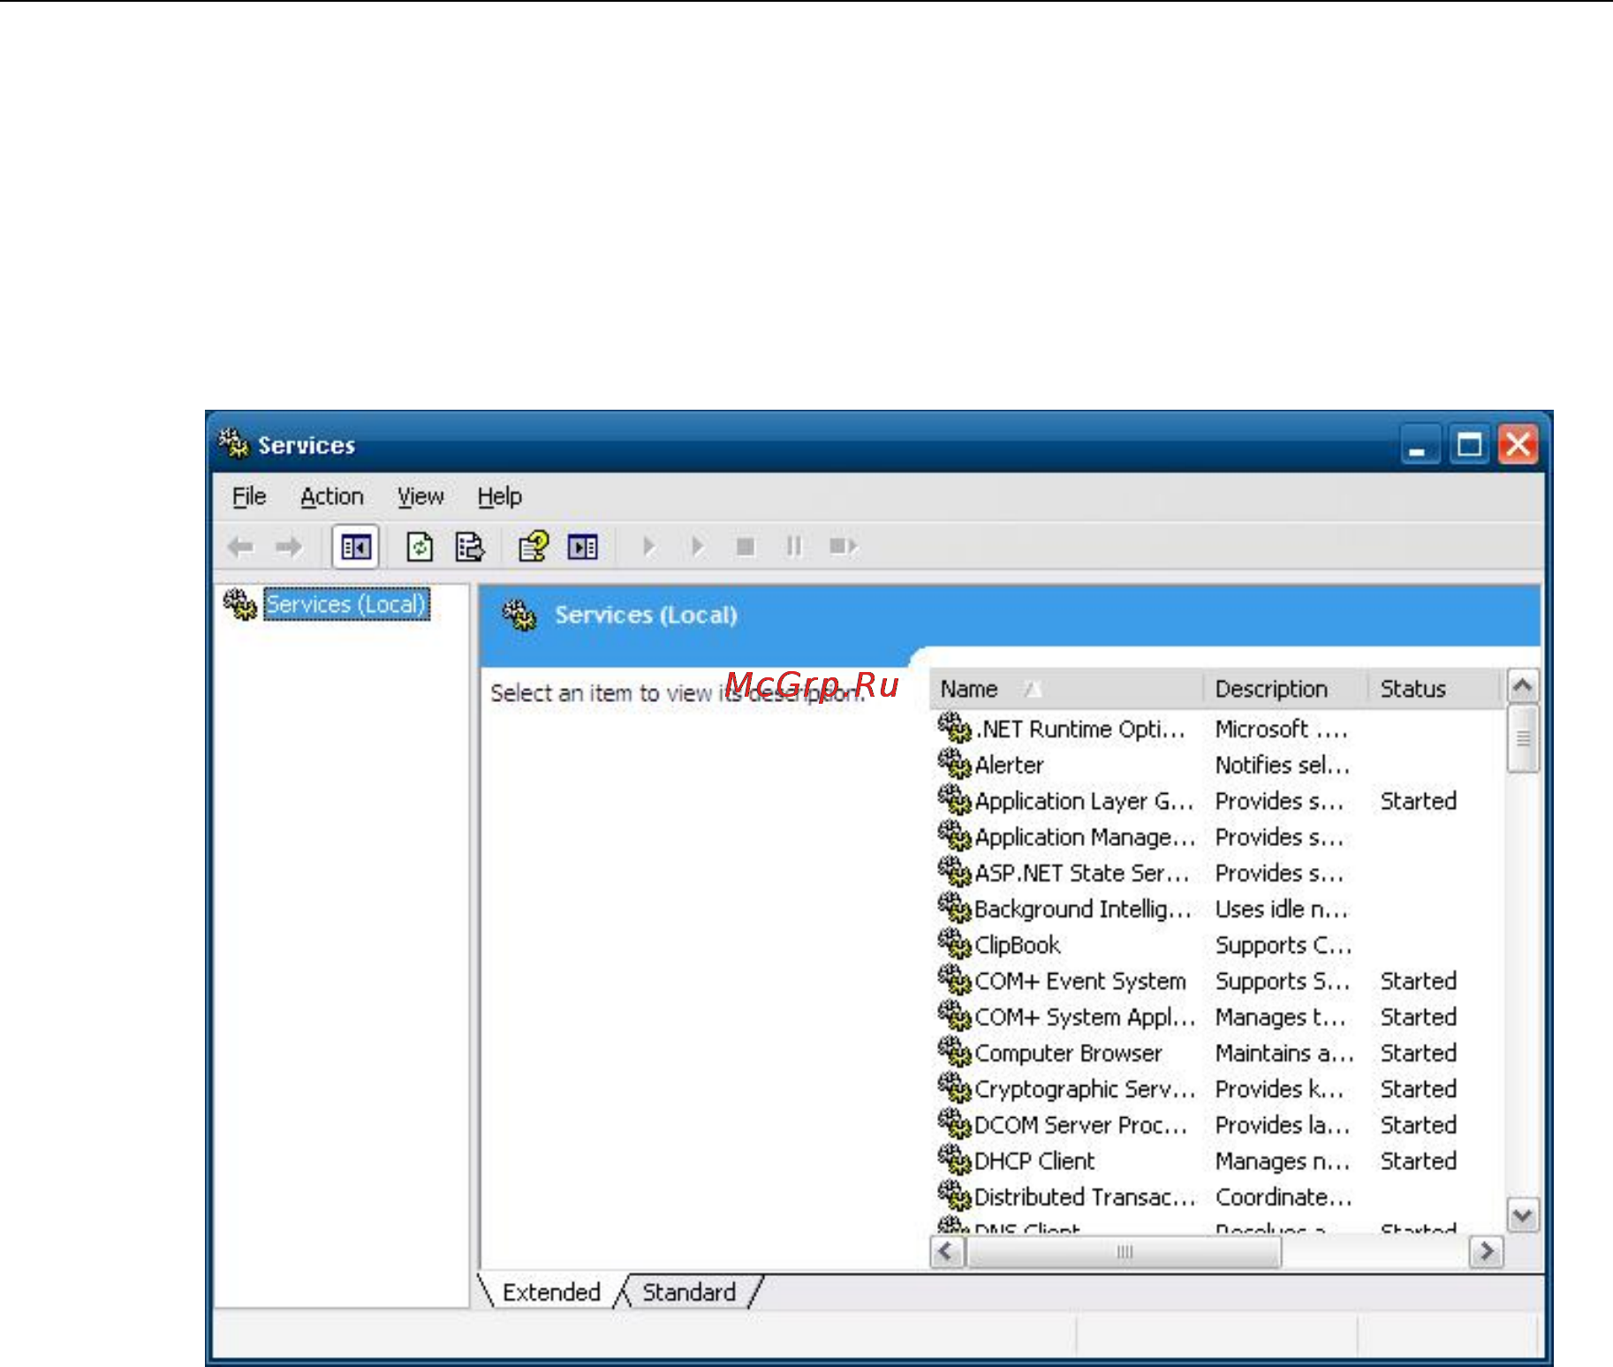Select .NET Runtime Opti... service row
Image resolution: width=1613 pixels, height=1367 pixels.
(x=1219, y=729)
